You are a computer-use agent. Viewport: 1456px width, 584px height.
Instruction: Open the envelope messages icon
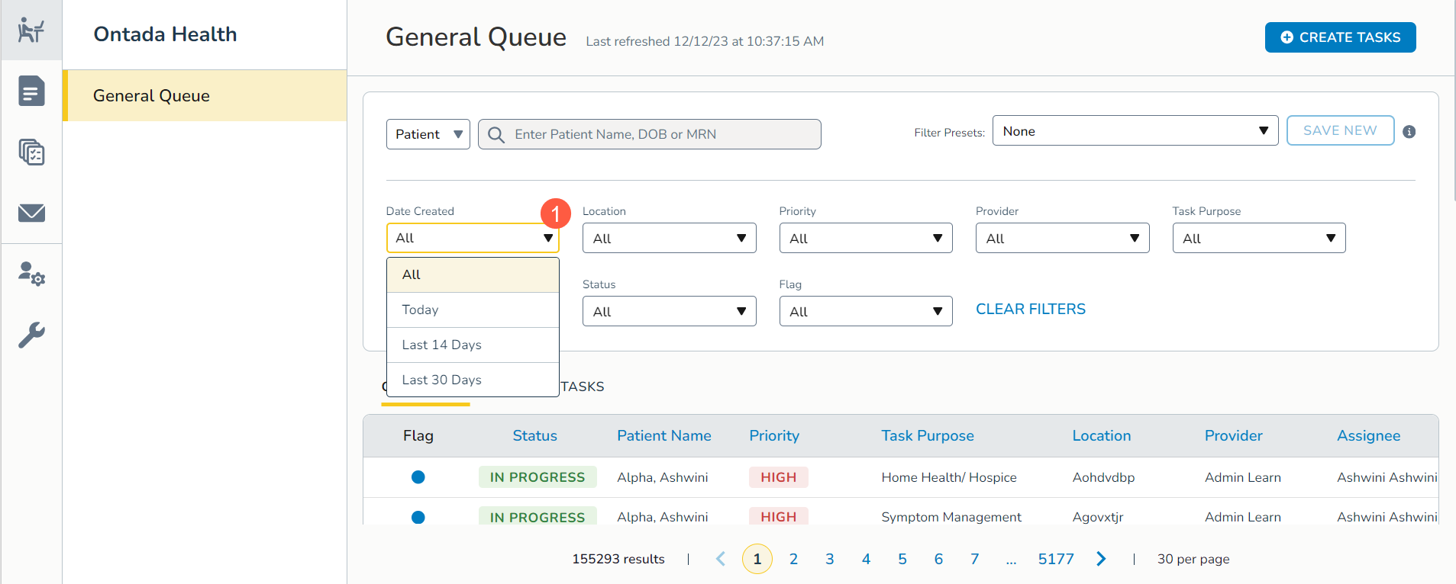click(31, 213)
